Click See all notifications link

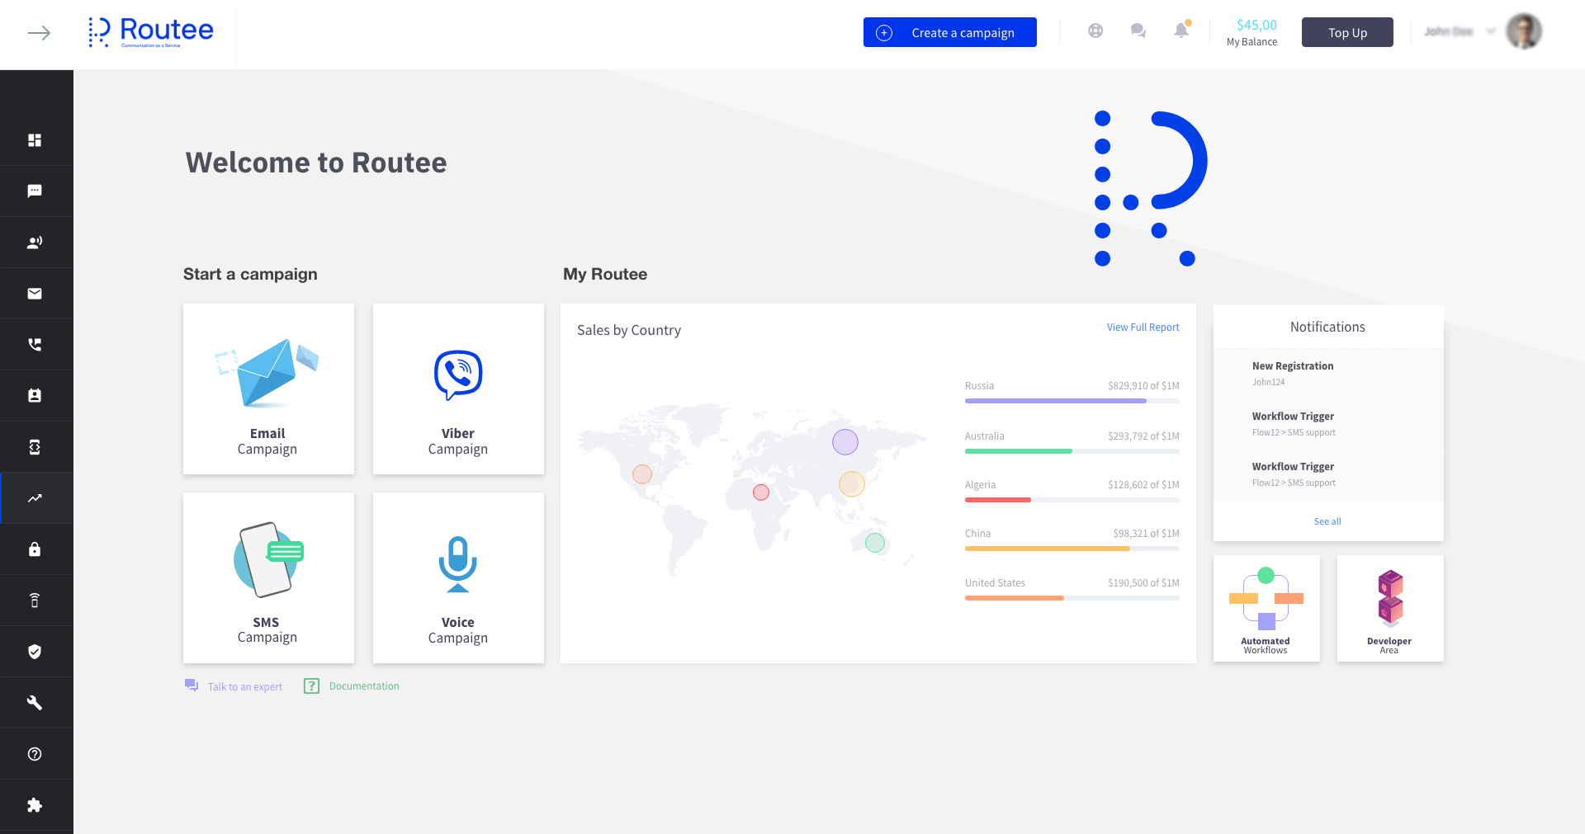tap(1327, 521)
